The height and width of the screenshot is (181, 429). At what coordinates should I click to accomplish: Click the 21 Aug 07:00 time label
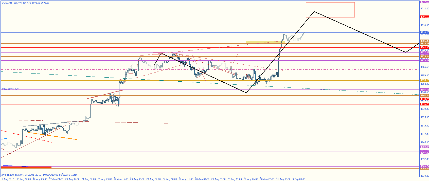tap(88, 179)
